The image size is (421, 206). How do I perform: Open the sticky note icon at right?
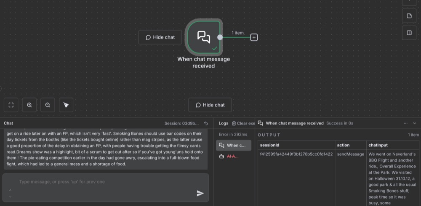coord(409,16)
